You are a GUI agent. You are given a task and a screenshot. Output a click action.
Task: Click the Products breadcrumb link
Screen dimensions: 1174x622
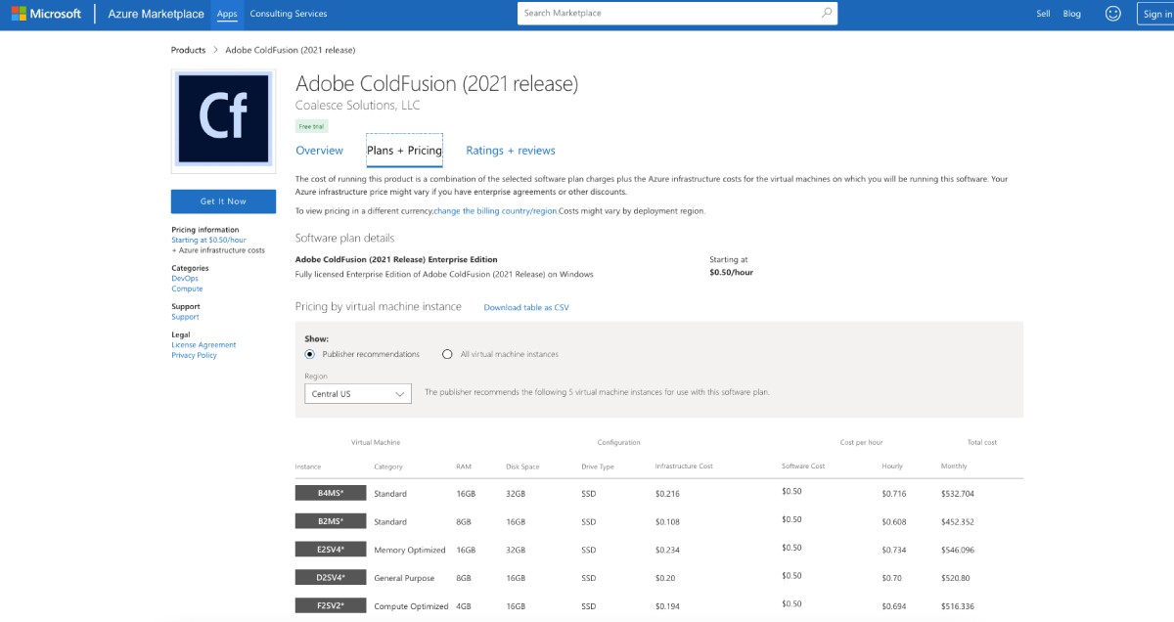point(188,50)
